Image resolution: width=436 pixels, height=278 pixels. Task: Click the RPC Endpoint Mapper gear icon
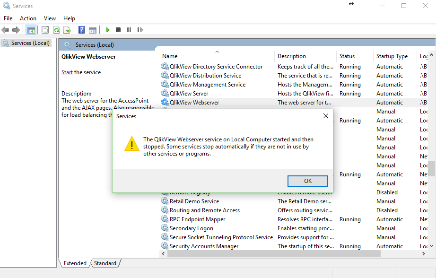coord(165,219)
